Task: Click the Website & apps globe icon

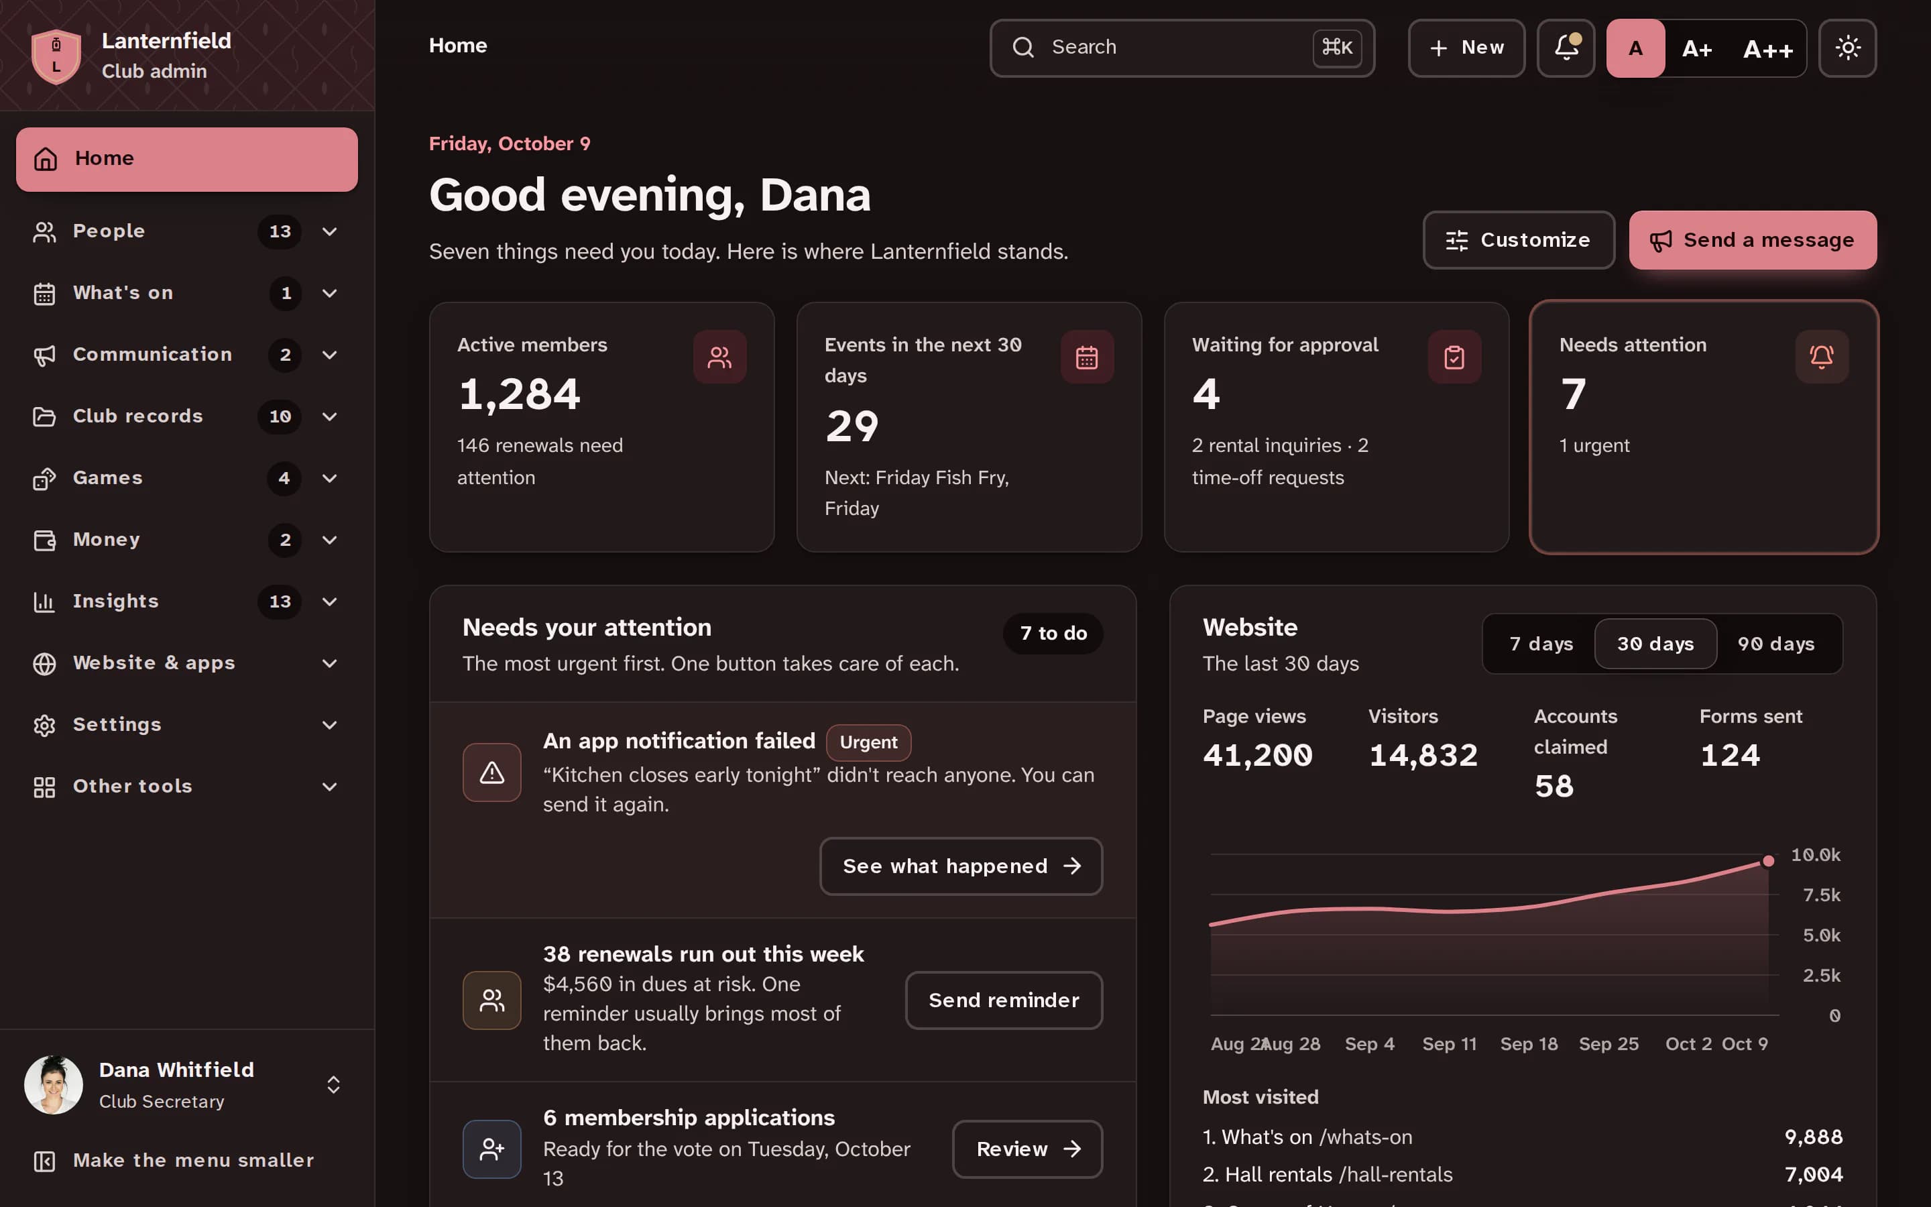Action: point(45,663)
